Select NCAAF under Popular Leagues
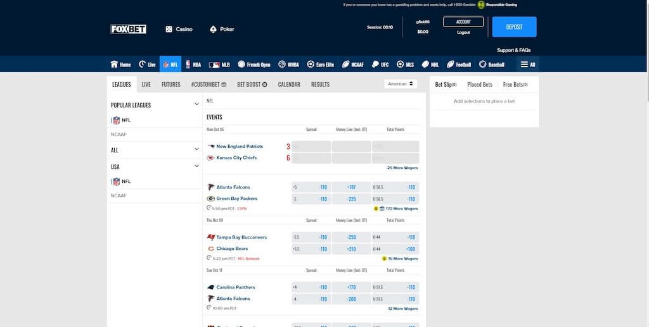This screenshot has width=649, height=327. point(119,134)
